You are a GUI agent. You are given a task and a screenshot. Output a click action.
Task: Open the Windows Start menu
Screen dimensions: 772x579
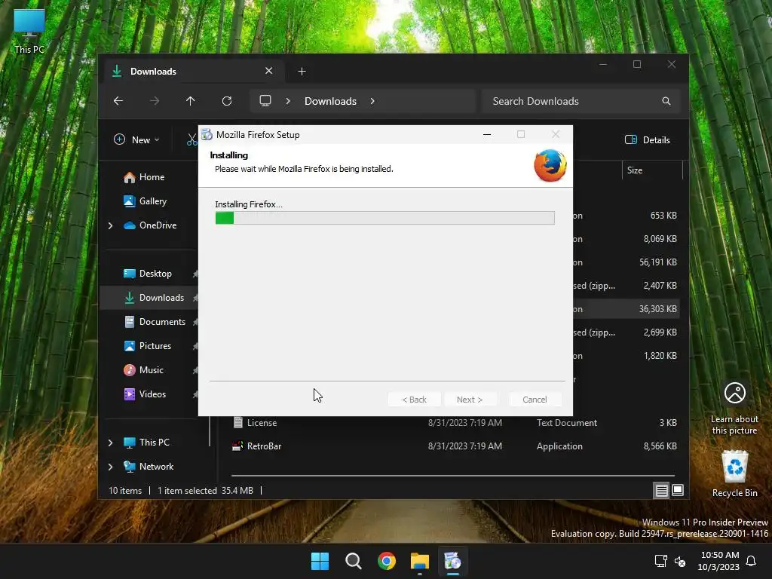(320, 561)
